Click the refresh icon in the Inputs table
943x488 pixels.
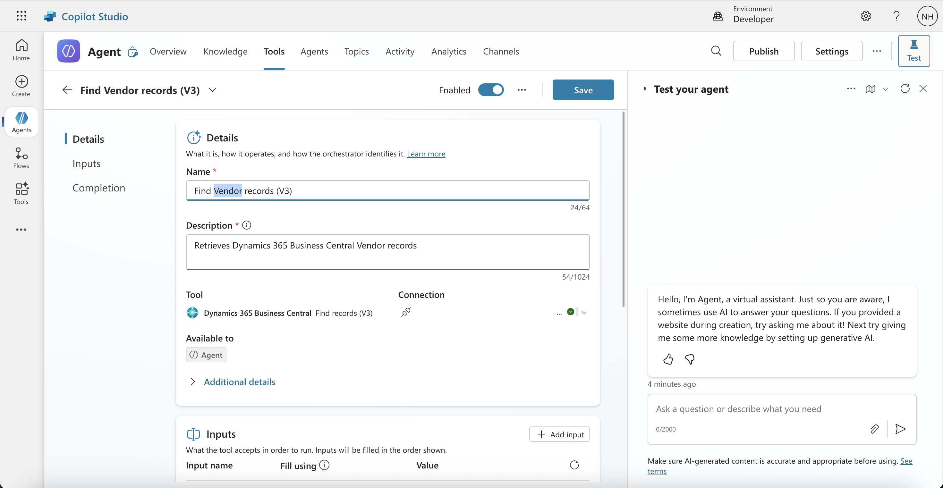[x=574, y=465]
